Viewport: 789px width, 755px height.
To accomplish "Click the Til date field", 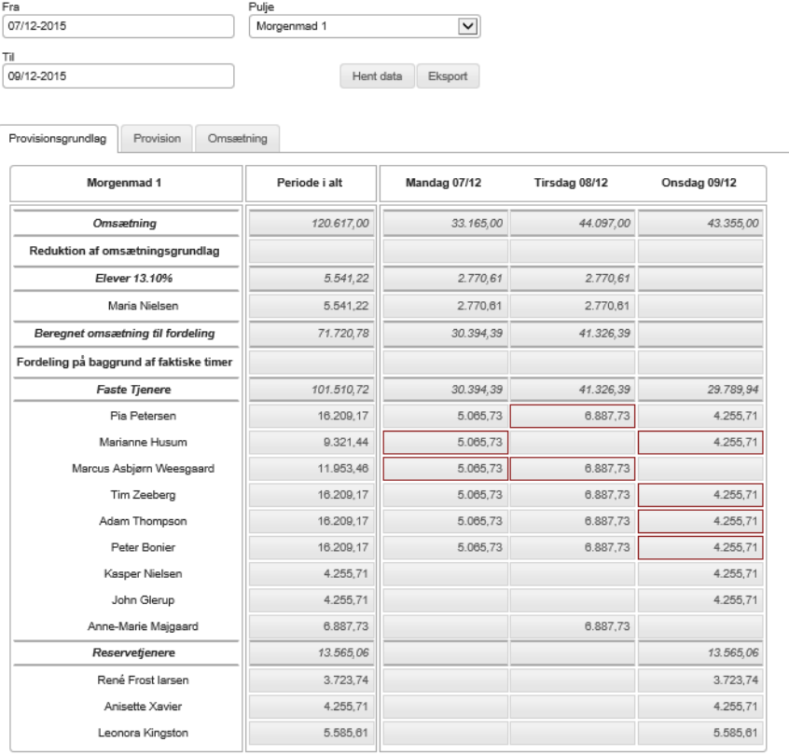I will click(x=118, y=76).
